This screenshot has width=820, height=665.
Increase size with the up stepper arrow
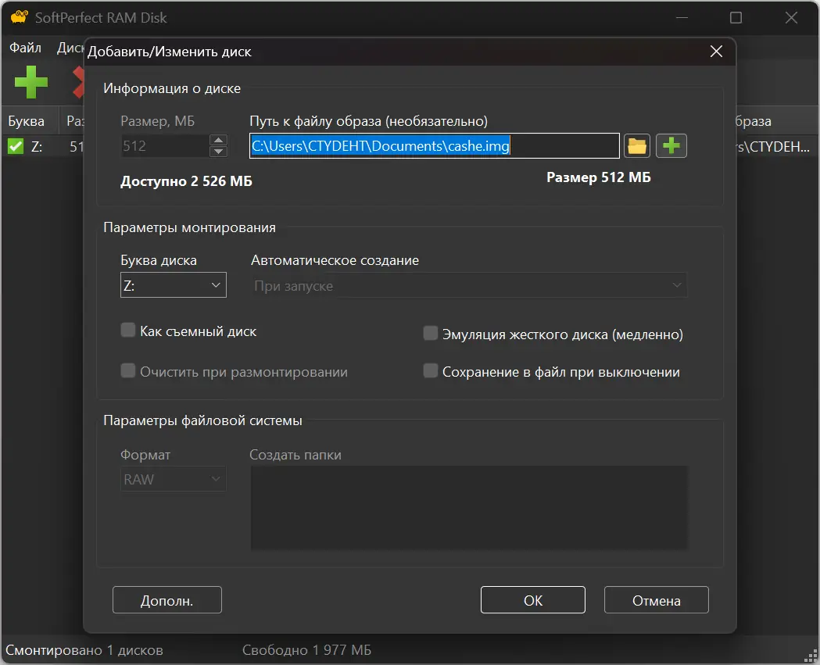tap(218, 140)
